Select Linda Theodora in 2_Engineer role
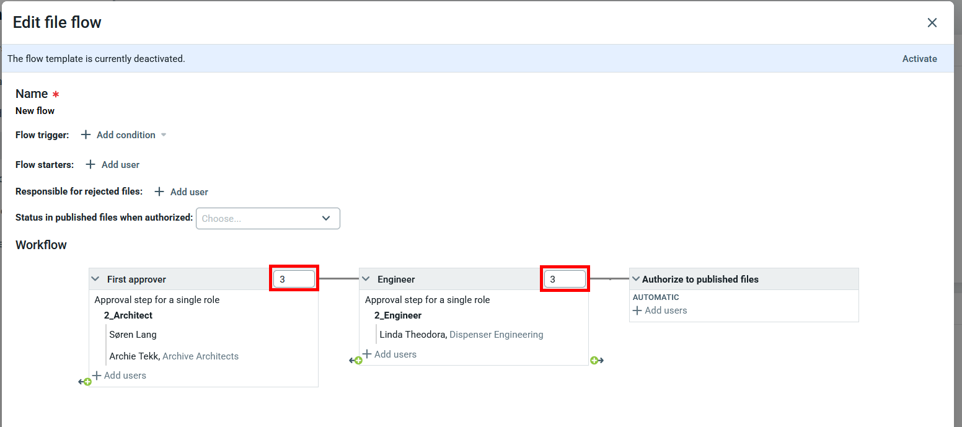Image resolution: width=962 pixels, height=427 pixels. click(x=412, y=335)
